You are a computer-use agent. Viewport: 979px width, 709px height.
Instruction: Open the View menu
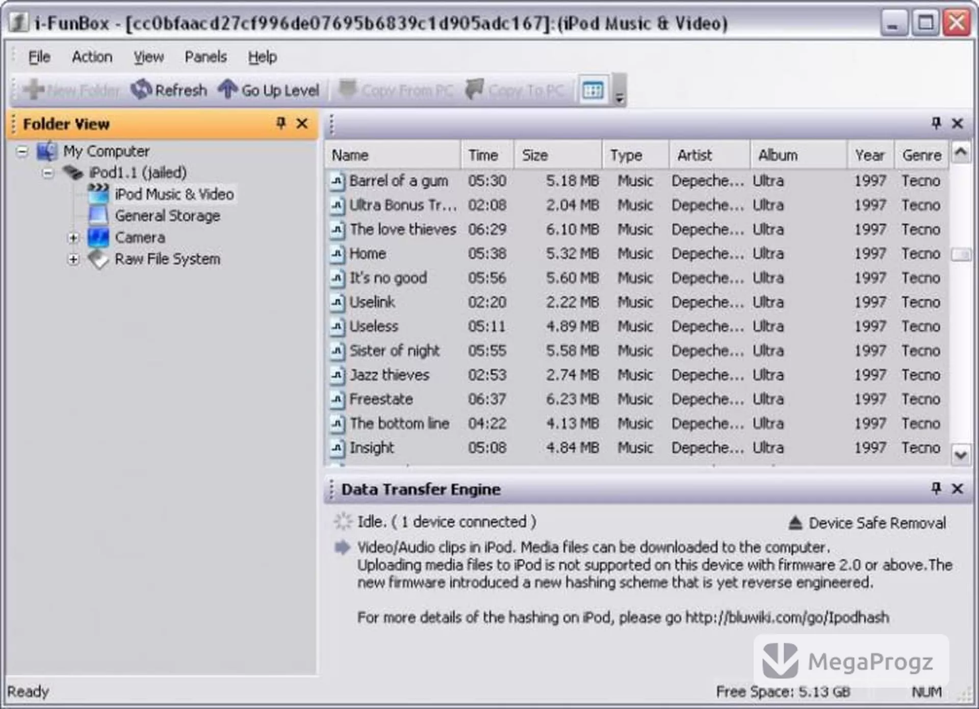point(148,57)
